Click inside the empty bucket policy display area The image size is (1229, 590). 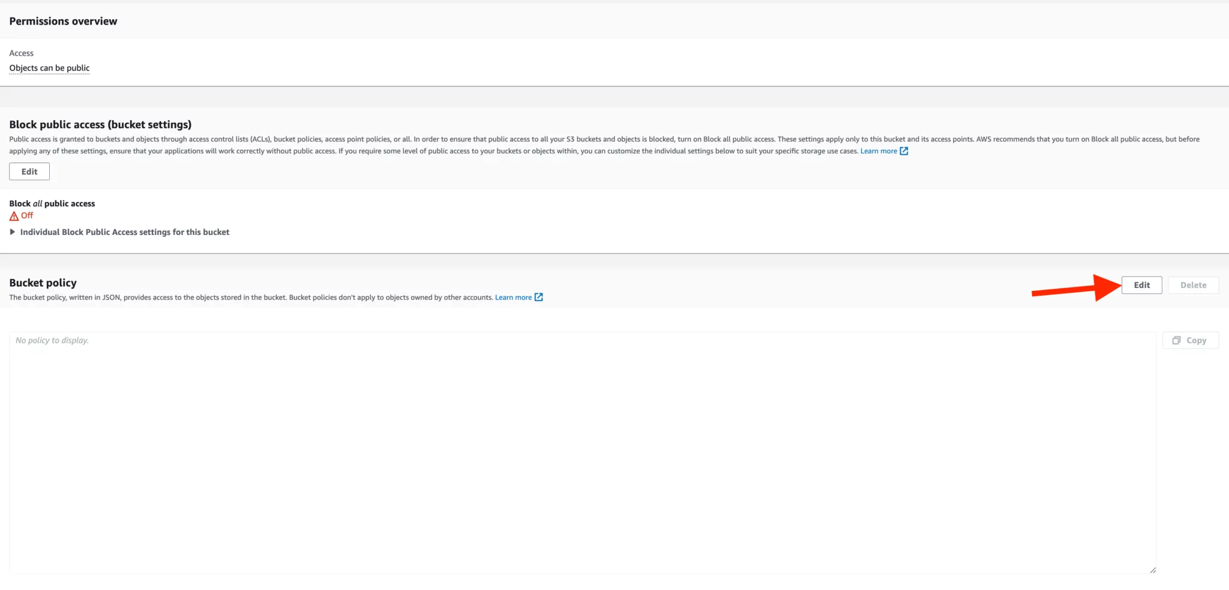pos(582,450)
